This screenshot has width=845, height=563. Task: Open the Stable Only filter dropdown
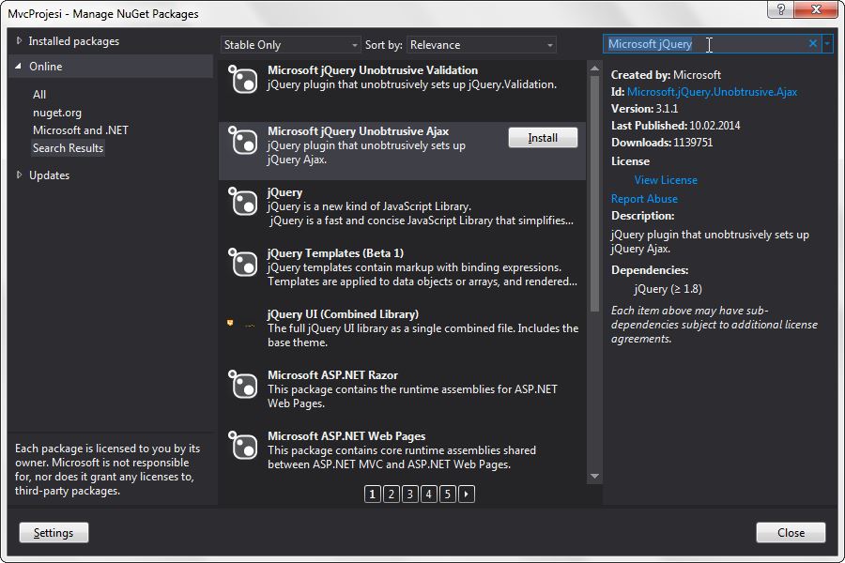(290, 45)
